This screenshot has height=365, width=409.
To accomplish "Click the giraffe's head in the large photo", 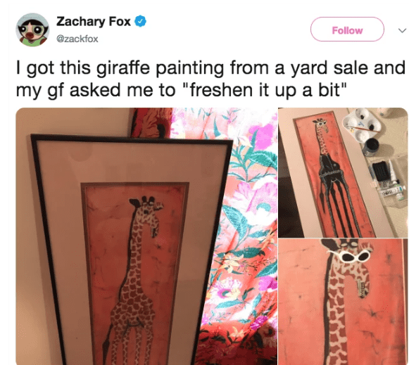I will [x=146, y=212].
